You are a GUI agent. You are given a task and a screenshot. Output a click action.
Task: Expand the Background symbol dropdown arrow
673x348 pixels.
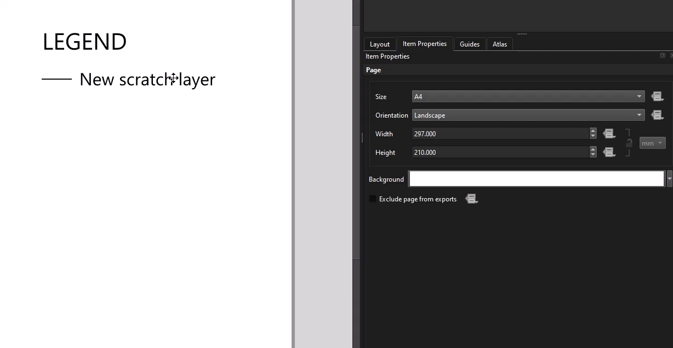(669, 179)
